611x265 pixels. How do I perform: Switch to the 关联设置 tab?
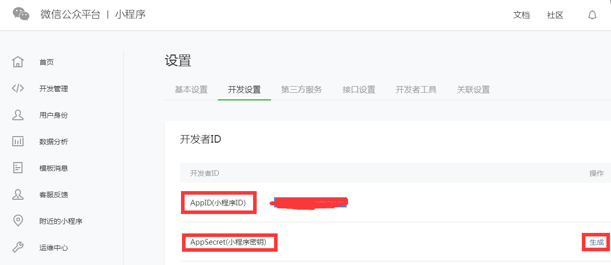pos(473,90)
